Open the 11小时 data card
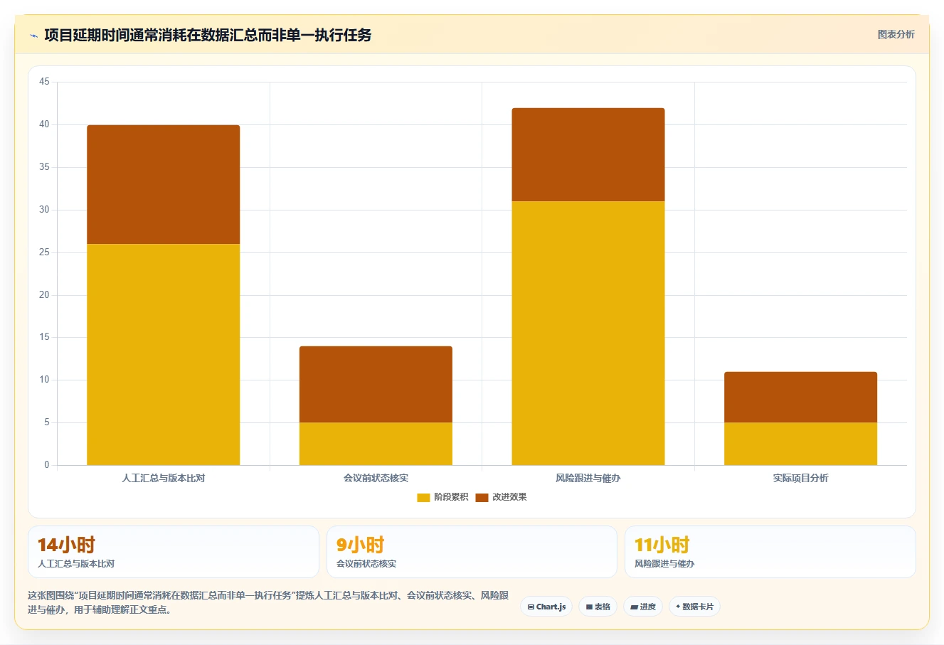 tap(770, 552)
